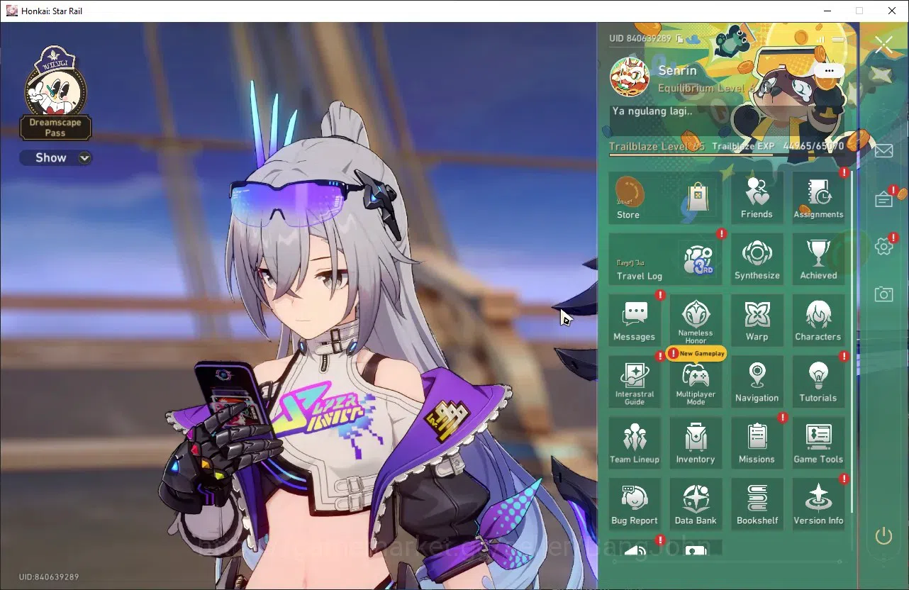Launch Multiplayer Mode
The width and height of the screenshot is (909, 590).
(x=696, y=382)
